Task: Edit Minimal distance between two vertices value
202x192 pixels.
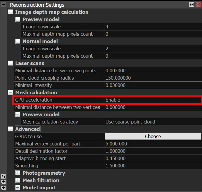Action: click(x=153, y=107)
